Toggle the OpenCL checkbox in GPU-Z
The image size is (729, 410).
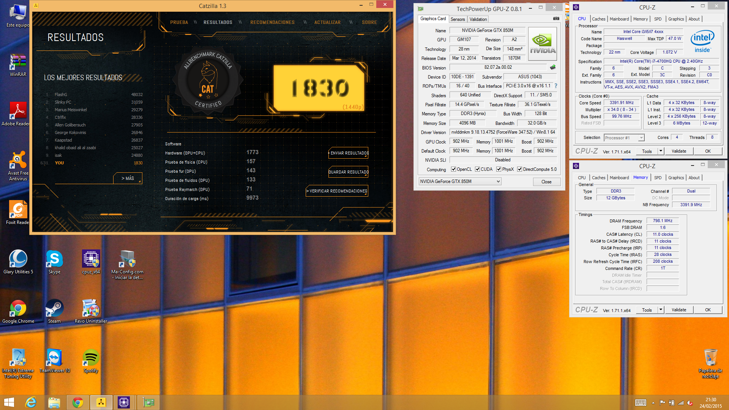click(453, 169)
